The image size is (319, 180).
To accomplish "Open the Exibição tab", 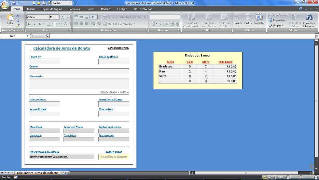I will coord(122,9).
